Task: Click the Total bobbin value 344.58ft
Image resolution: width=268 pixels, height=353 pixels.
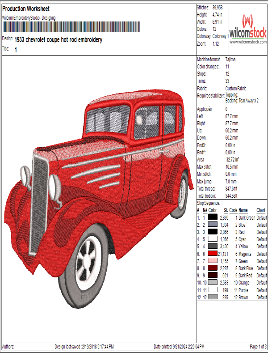Action: coord(231,196)
